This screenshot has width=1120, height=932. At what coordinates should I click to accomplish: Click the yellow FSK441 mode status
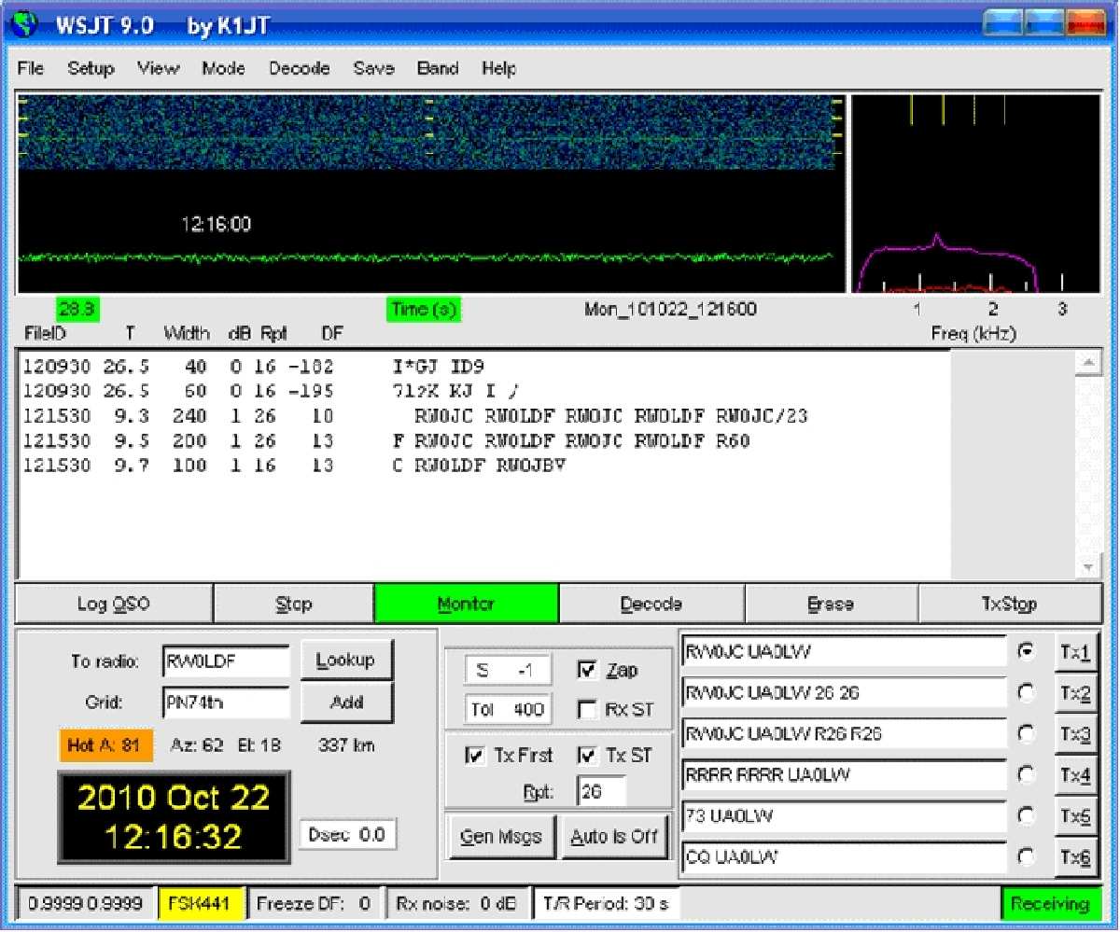(201, 903)
